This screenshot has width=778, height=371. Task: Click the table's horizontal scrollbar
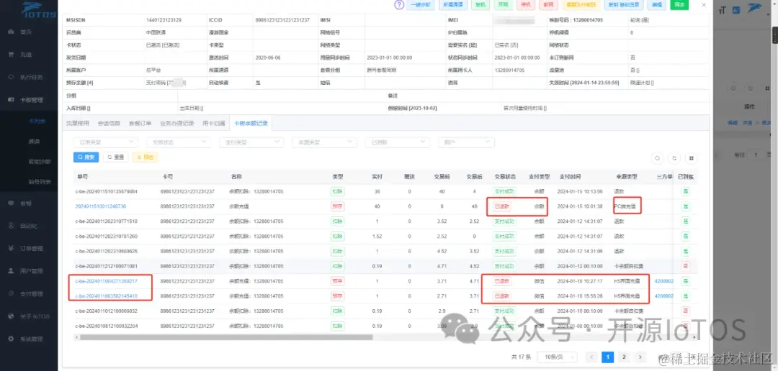coord(226,337)
